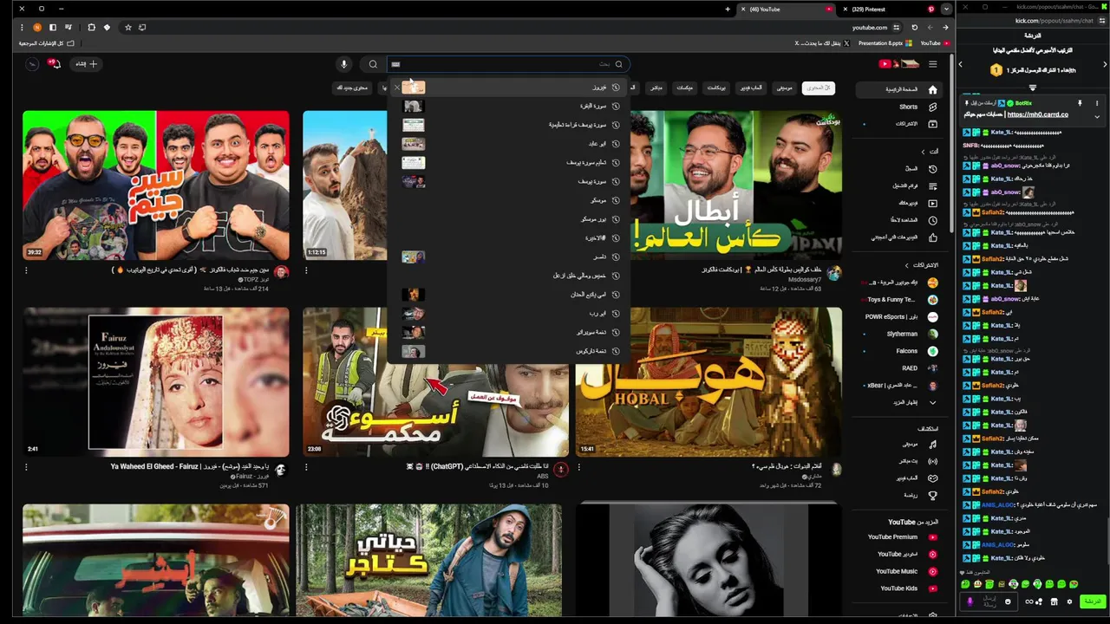This screenshot has width=1110, height=624.
Task: Open YouTube Music in the sidebar
Action: 900,571
